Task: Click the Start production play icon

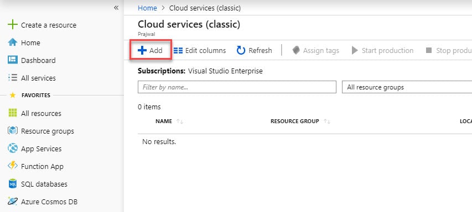Action: pyautogui.click(x=355, y=50)
